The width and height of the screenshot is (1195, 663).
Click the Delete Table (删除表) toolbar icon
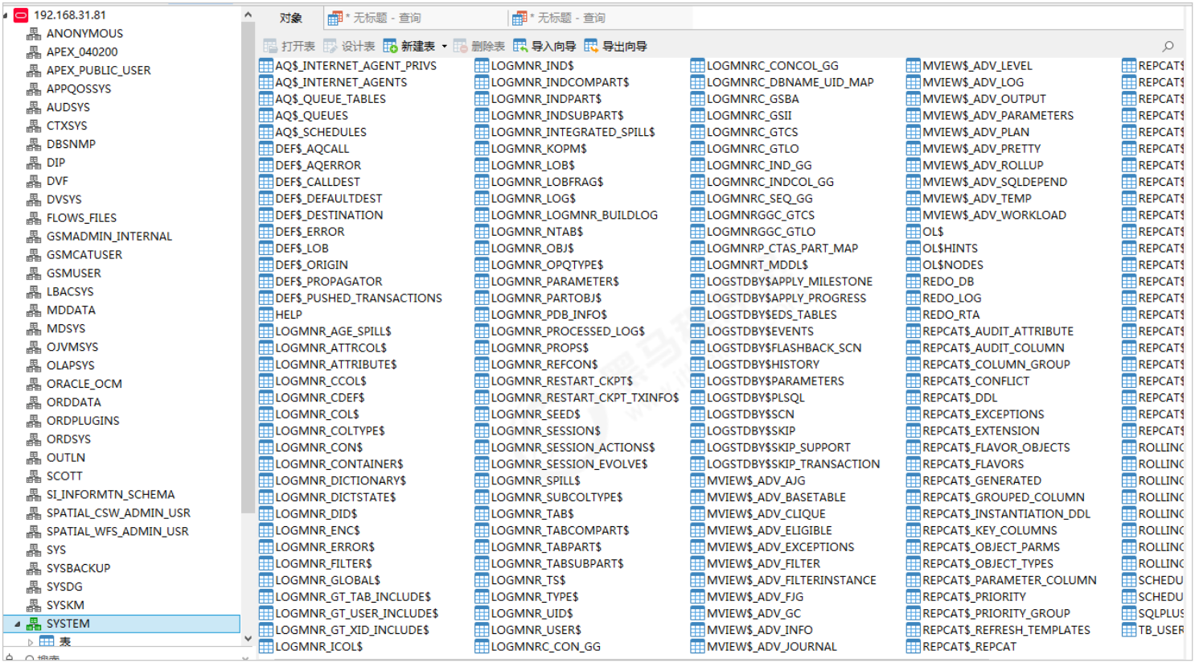pyautogui.click(x=461, y=47)
